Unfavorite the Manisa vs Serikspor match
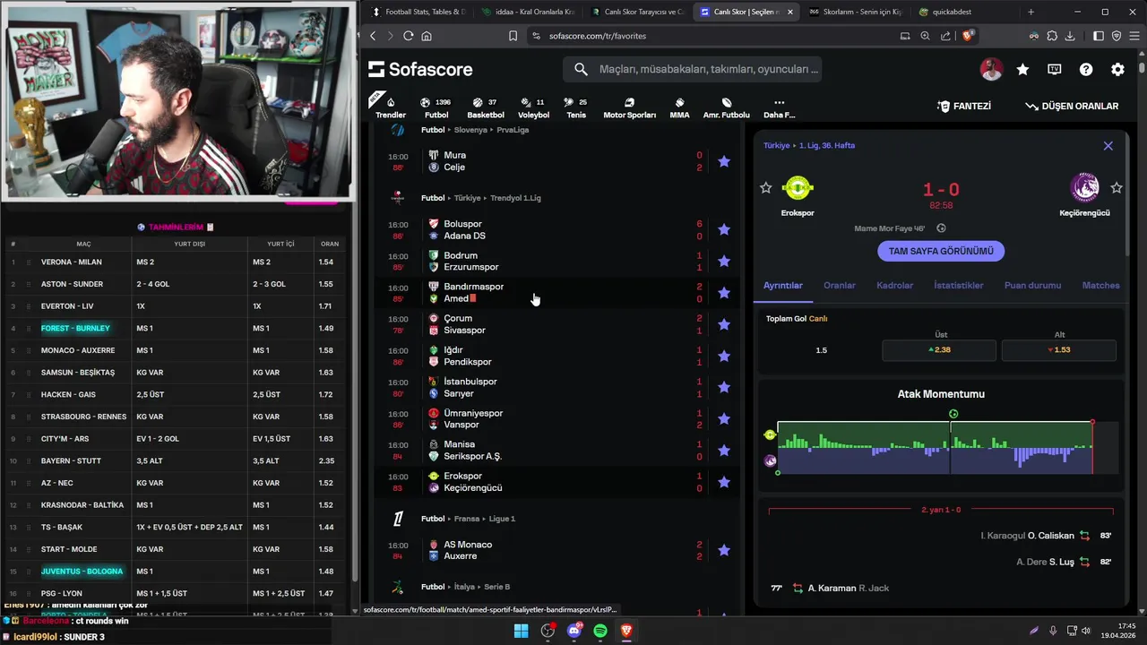The image size is (1147, 645). tap(724, 450)
